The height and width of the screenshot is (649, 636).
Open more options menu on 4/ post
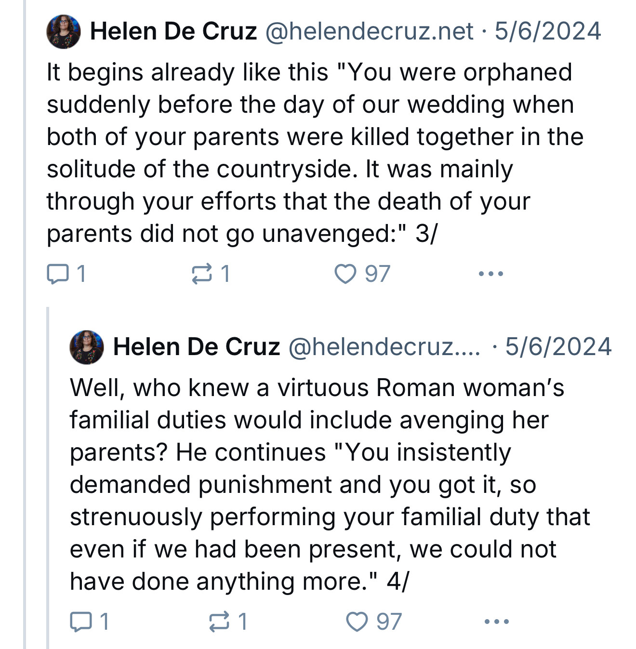[x=497, y=622]
